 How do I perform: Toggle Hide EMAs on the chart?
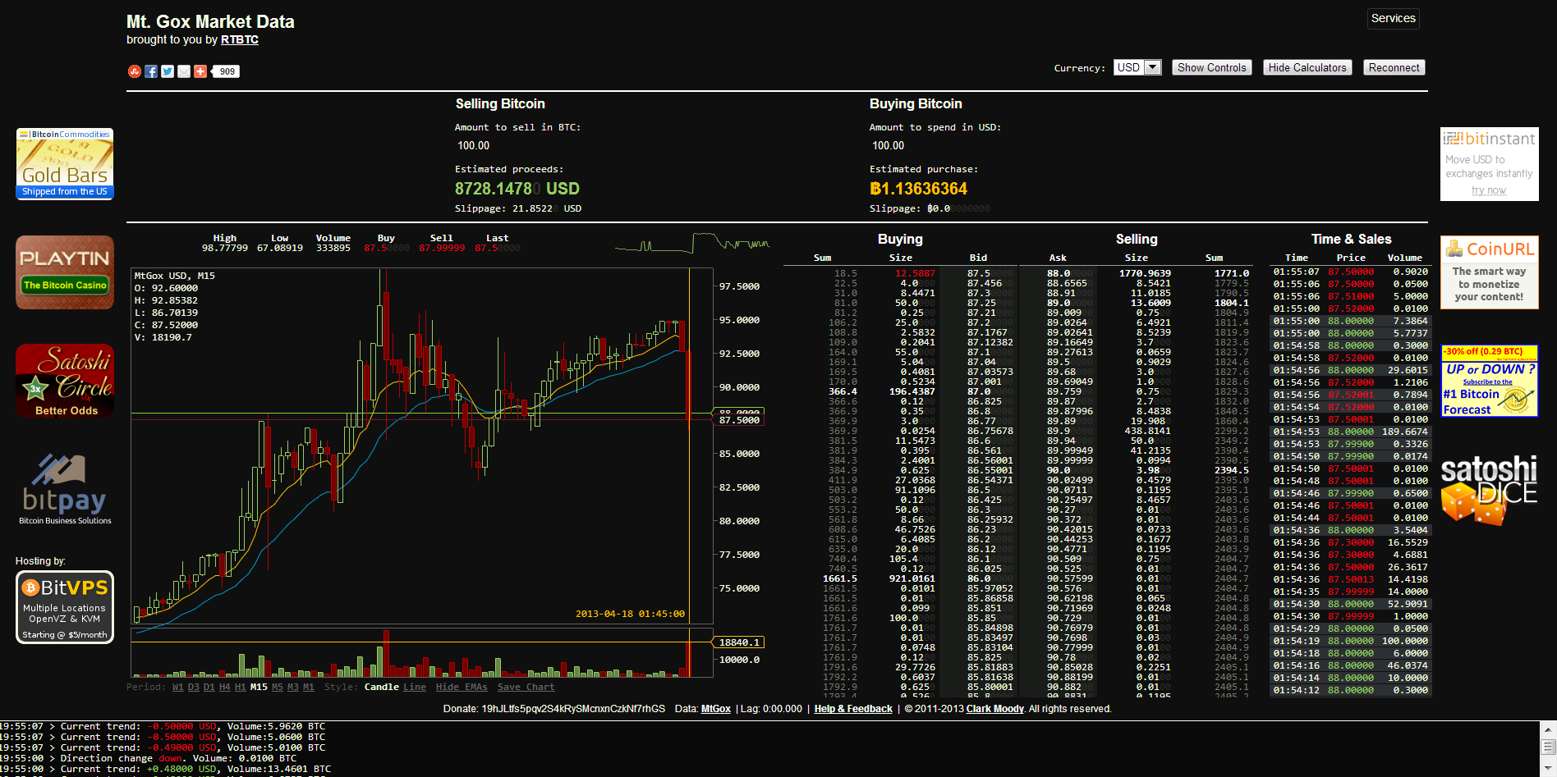point(462,687)
